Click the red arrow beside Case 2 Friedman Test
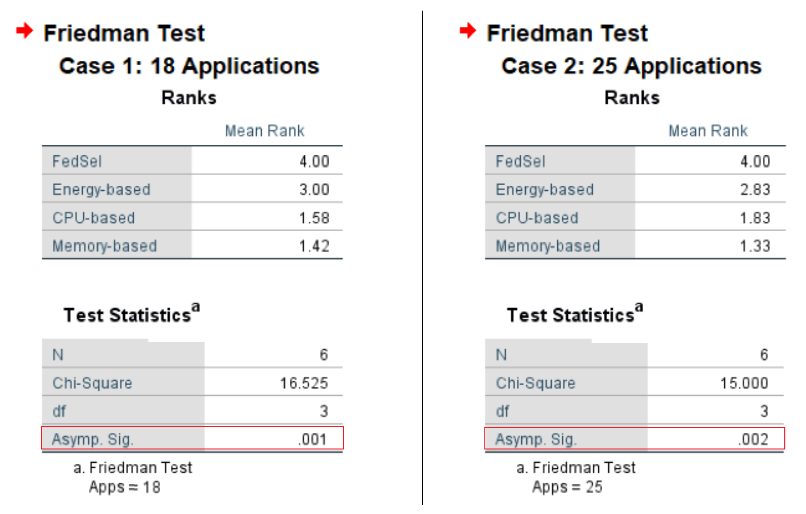Screen dimensions: 806x514 [x=468, y=31]
